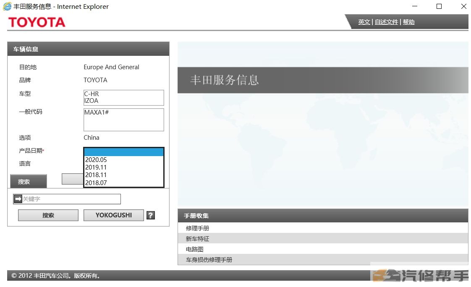Click the 品牌 field label
Screen dimensions: 471x287
(x=25, y=80)
